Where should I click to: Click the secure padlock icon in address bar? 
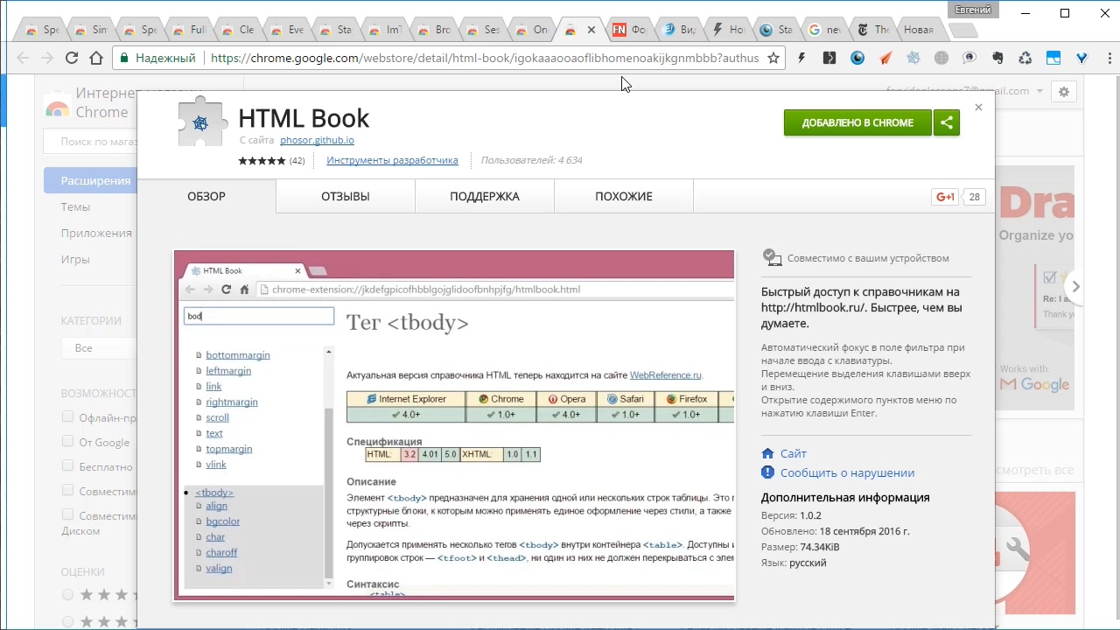pos(125,58)
